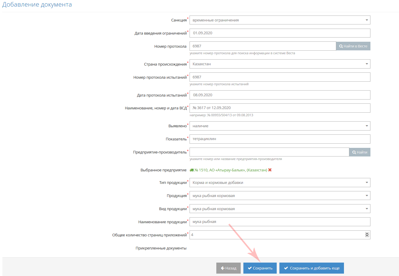The width and height of the screenshot is (399, 276).
Task: Click the empty 'Предприятие-производитель' input
Action: coord(269,152)
